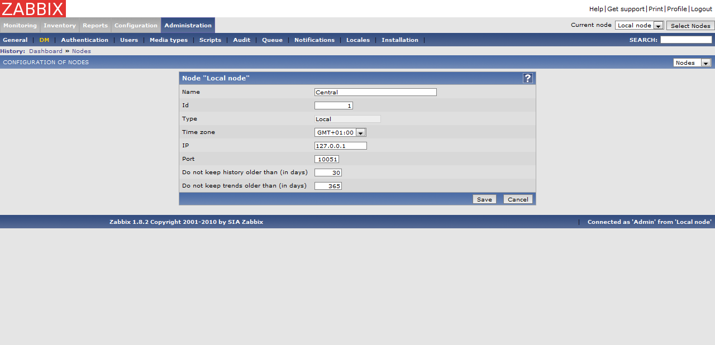Expand the Current node dropdown
This screenshot has width=715, height=345.
[639, 26]
